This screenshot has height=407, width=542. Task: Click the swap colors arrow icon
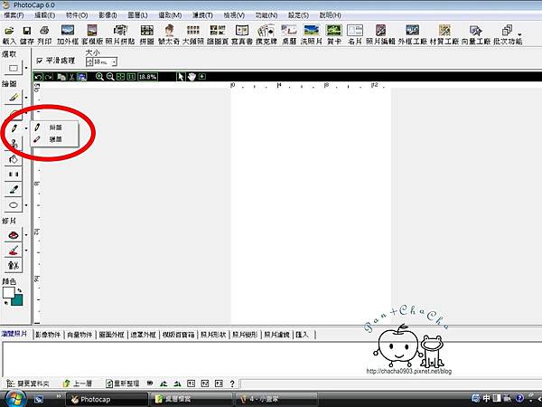19,289
